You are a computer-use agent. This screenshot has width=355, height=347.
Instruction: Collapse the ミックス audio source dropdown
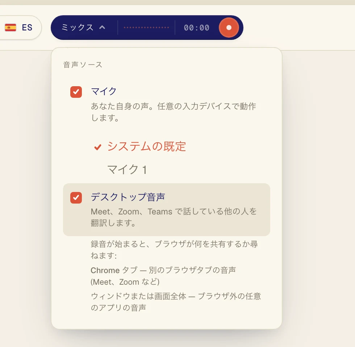tap(84, 28)
